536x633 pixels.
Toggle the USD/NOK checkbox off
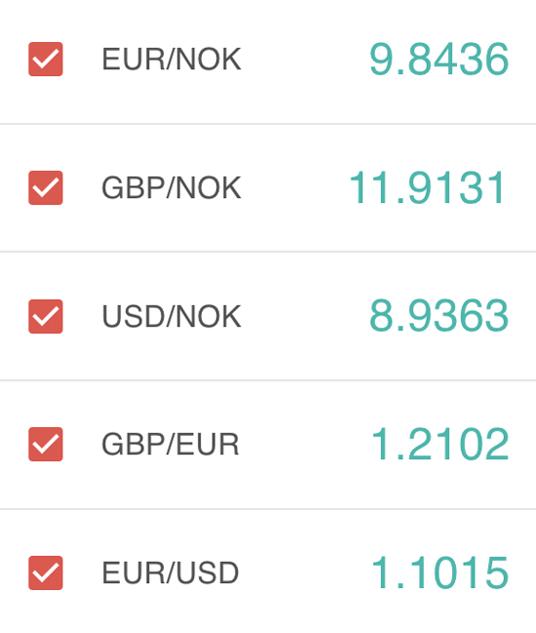click(x=46, y=316)
